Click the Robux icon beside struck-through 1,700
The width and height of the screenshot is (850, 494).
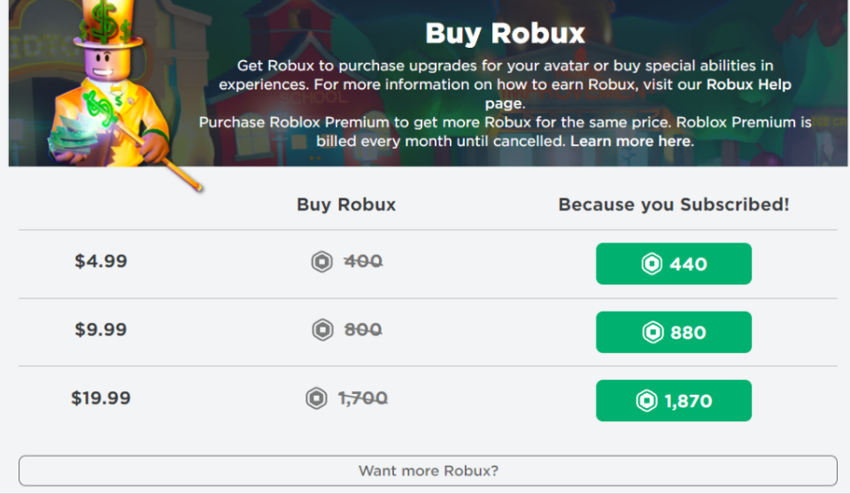click(x=316, y=398)
